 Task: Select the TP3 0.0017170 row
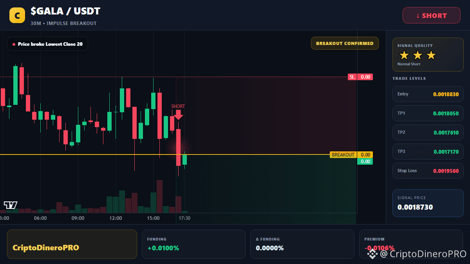coord(428,152)
